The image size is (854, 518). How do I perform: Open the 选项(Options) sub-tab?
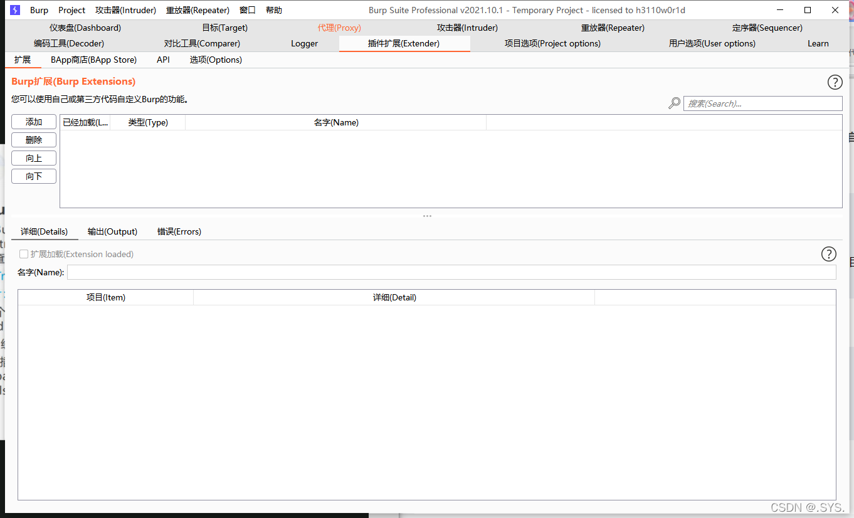pyautogui.click(x=216, y=60)
